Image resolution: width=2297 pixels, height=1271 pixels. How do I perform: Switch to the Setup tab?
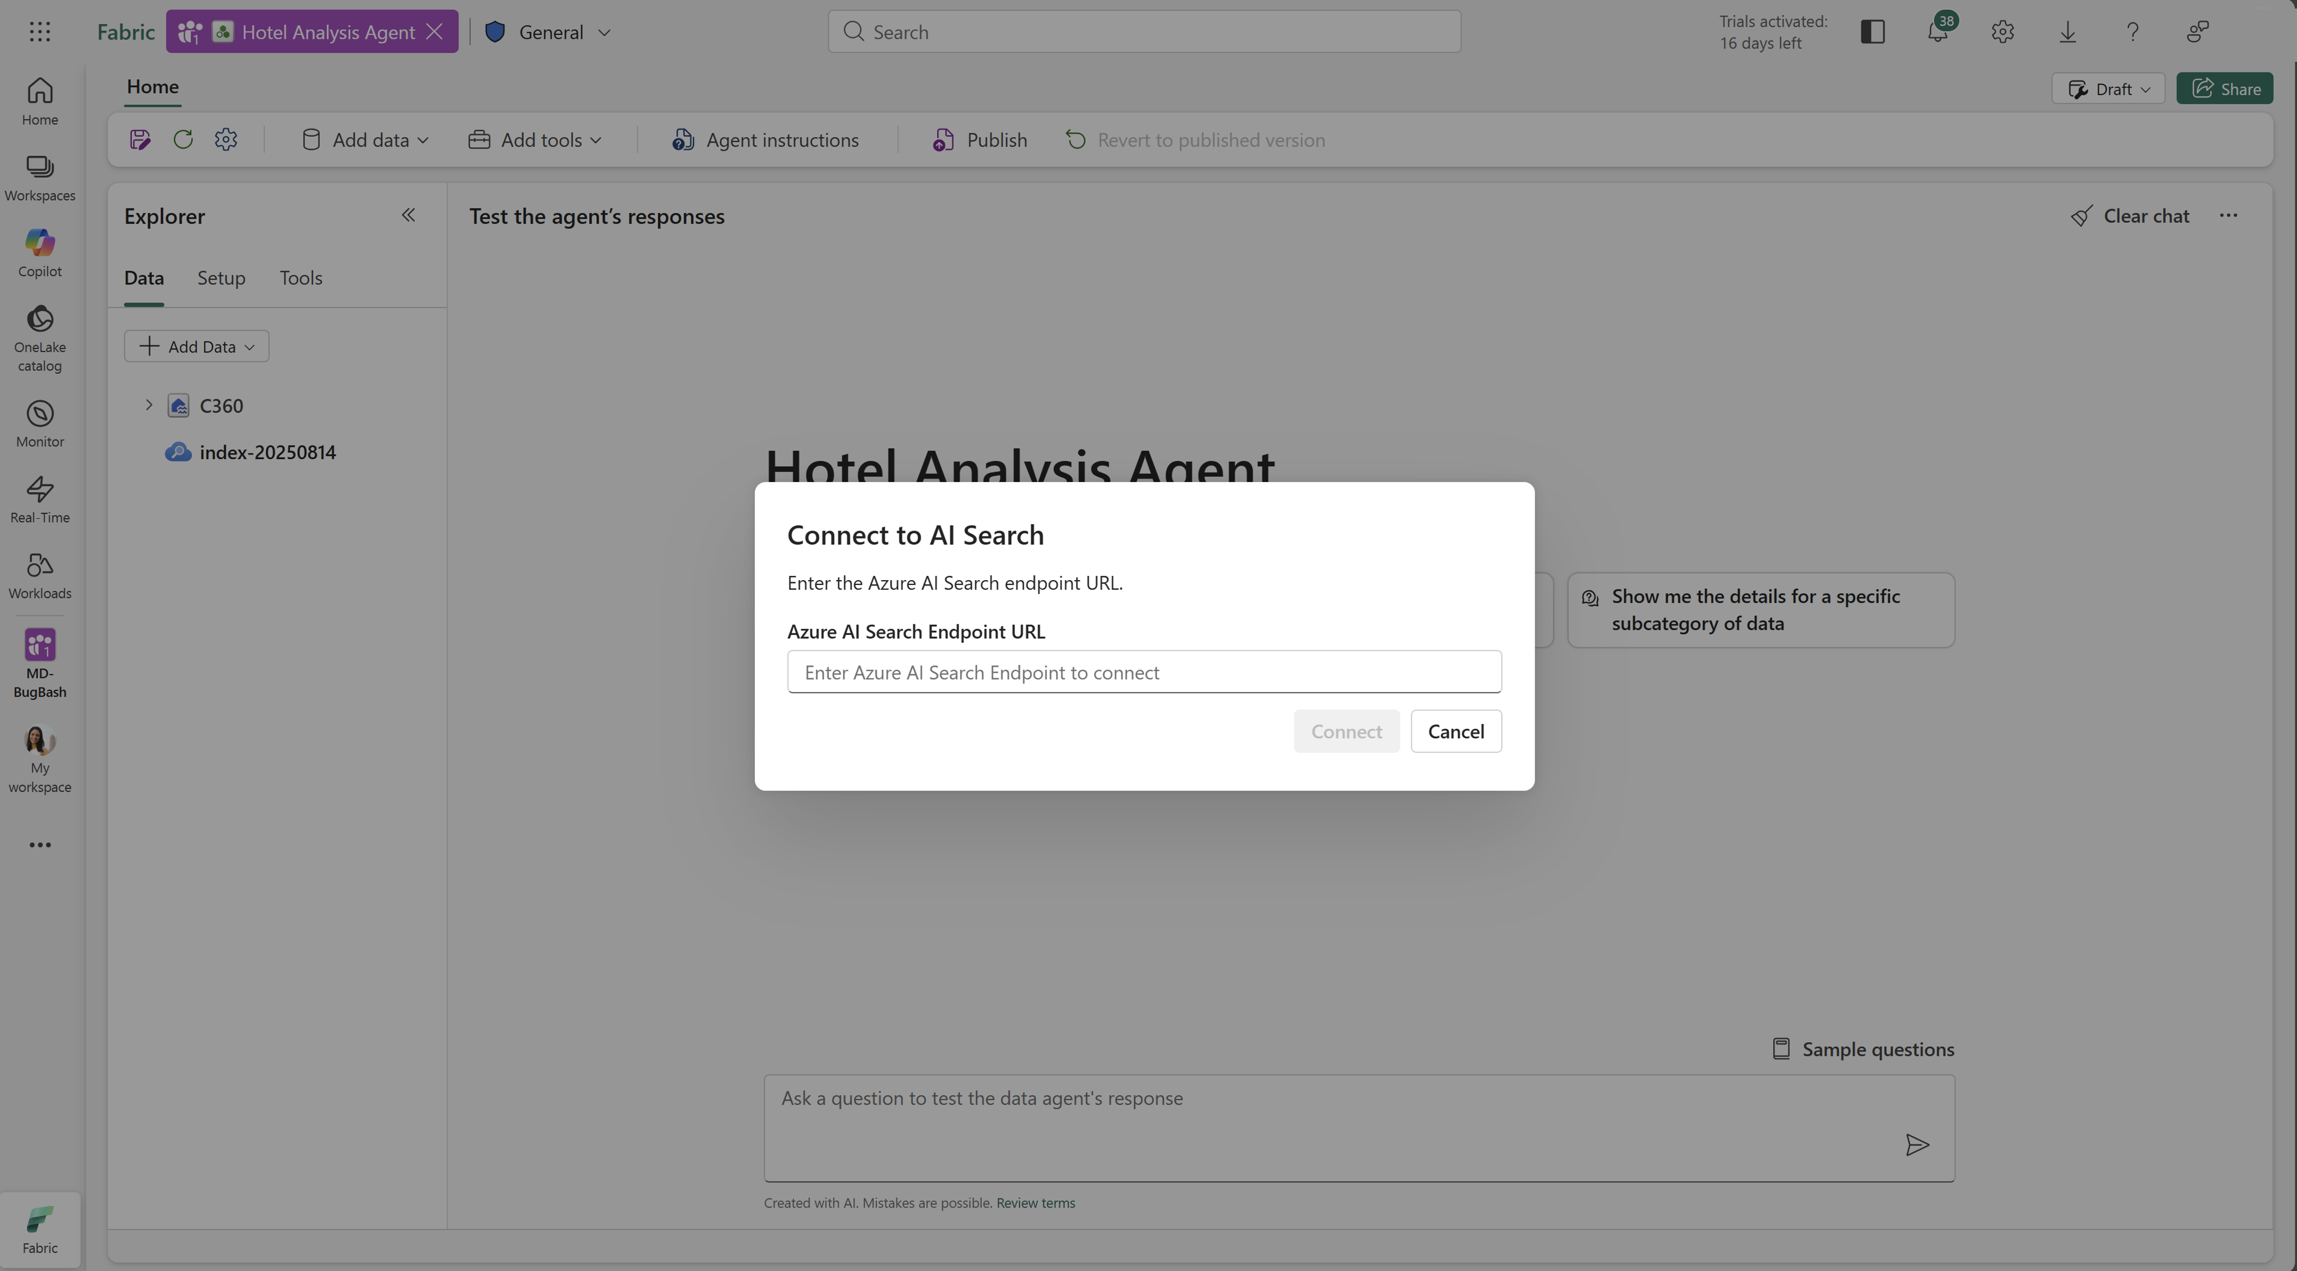tap(221, 278)
